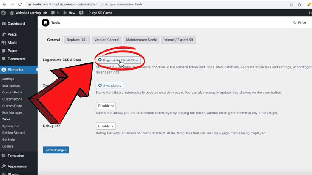The height and width of the screenshot is (175, 312).
Task: Click the home icon in admin bar
Action: (x=12, y=13)
